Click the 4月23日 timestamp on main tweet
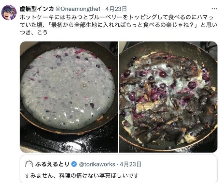220x183 pixels. coord(116,9)
